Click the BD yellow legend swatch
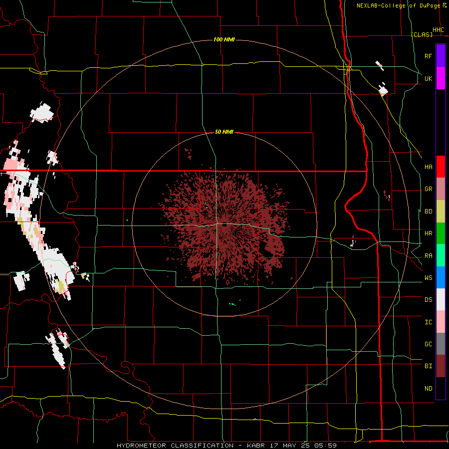Image resolution: width=449 pixels, height=449 pixels. 441,211
